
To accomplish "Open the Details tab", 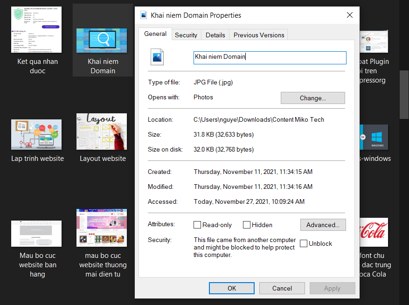I will pyautogui.click(x=215, y=35).
